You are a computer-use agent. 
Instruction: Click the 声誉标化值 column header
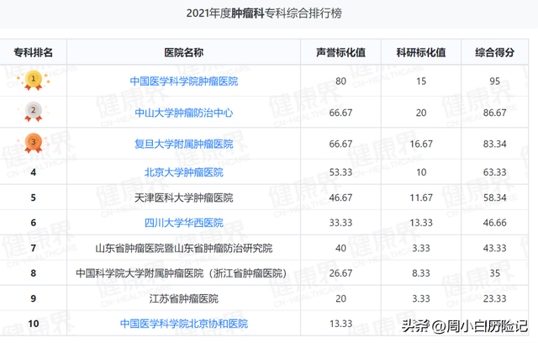[340, 52]
